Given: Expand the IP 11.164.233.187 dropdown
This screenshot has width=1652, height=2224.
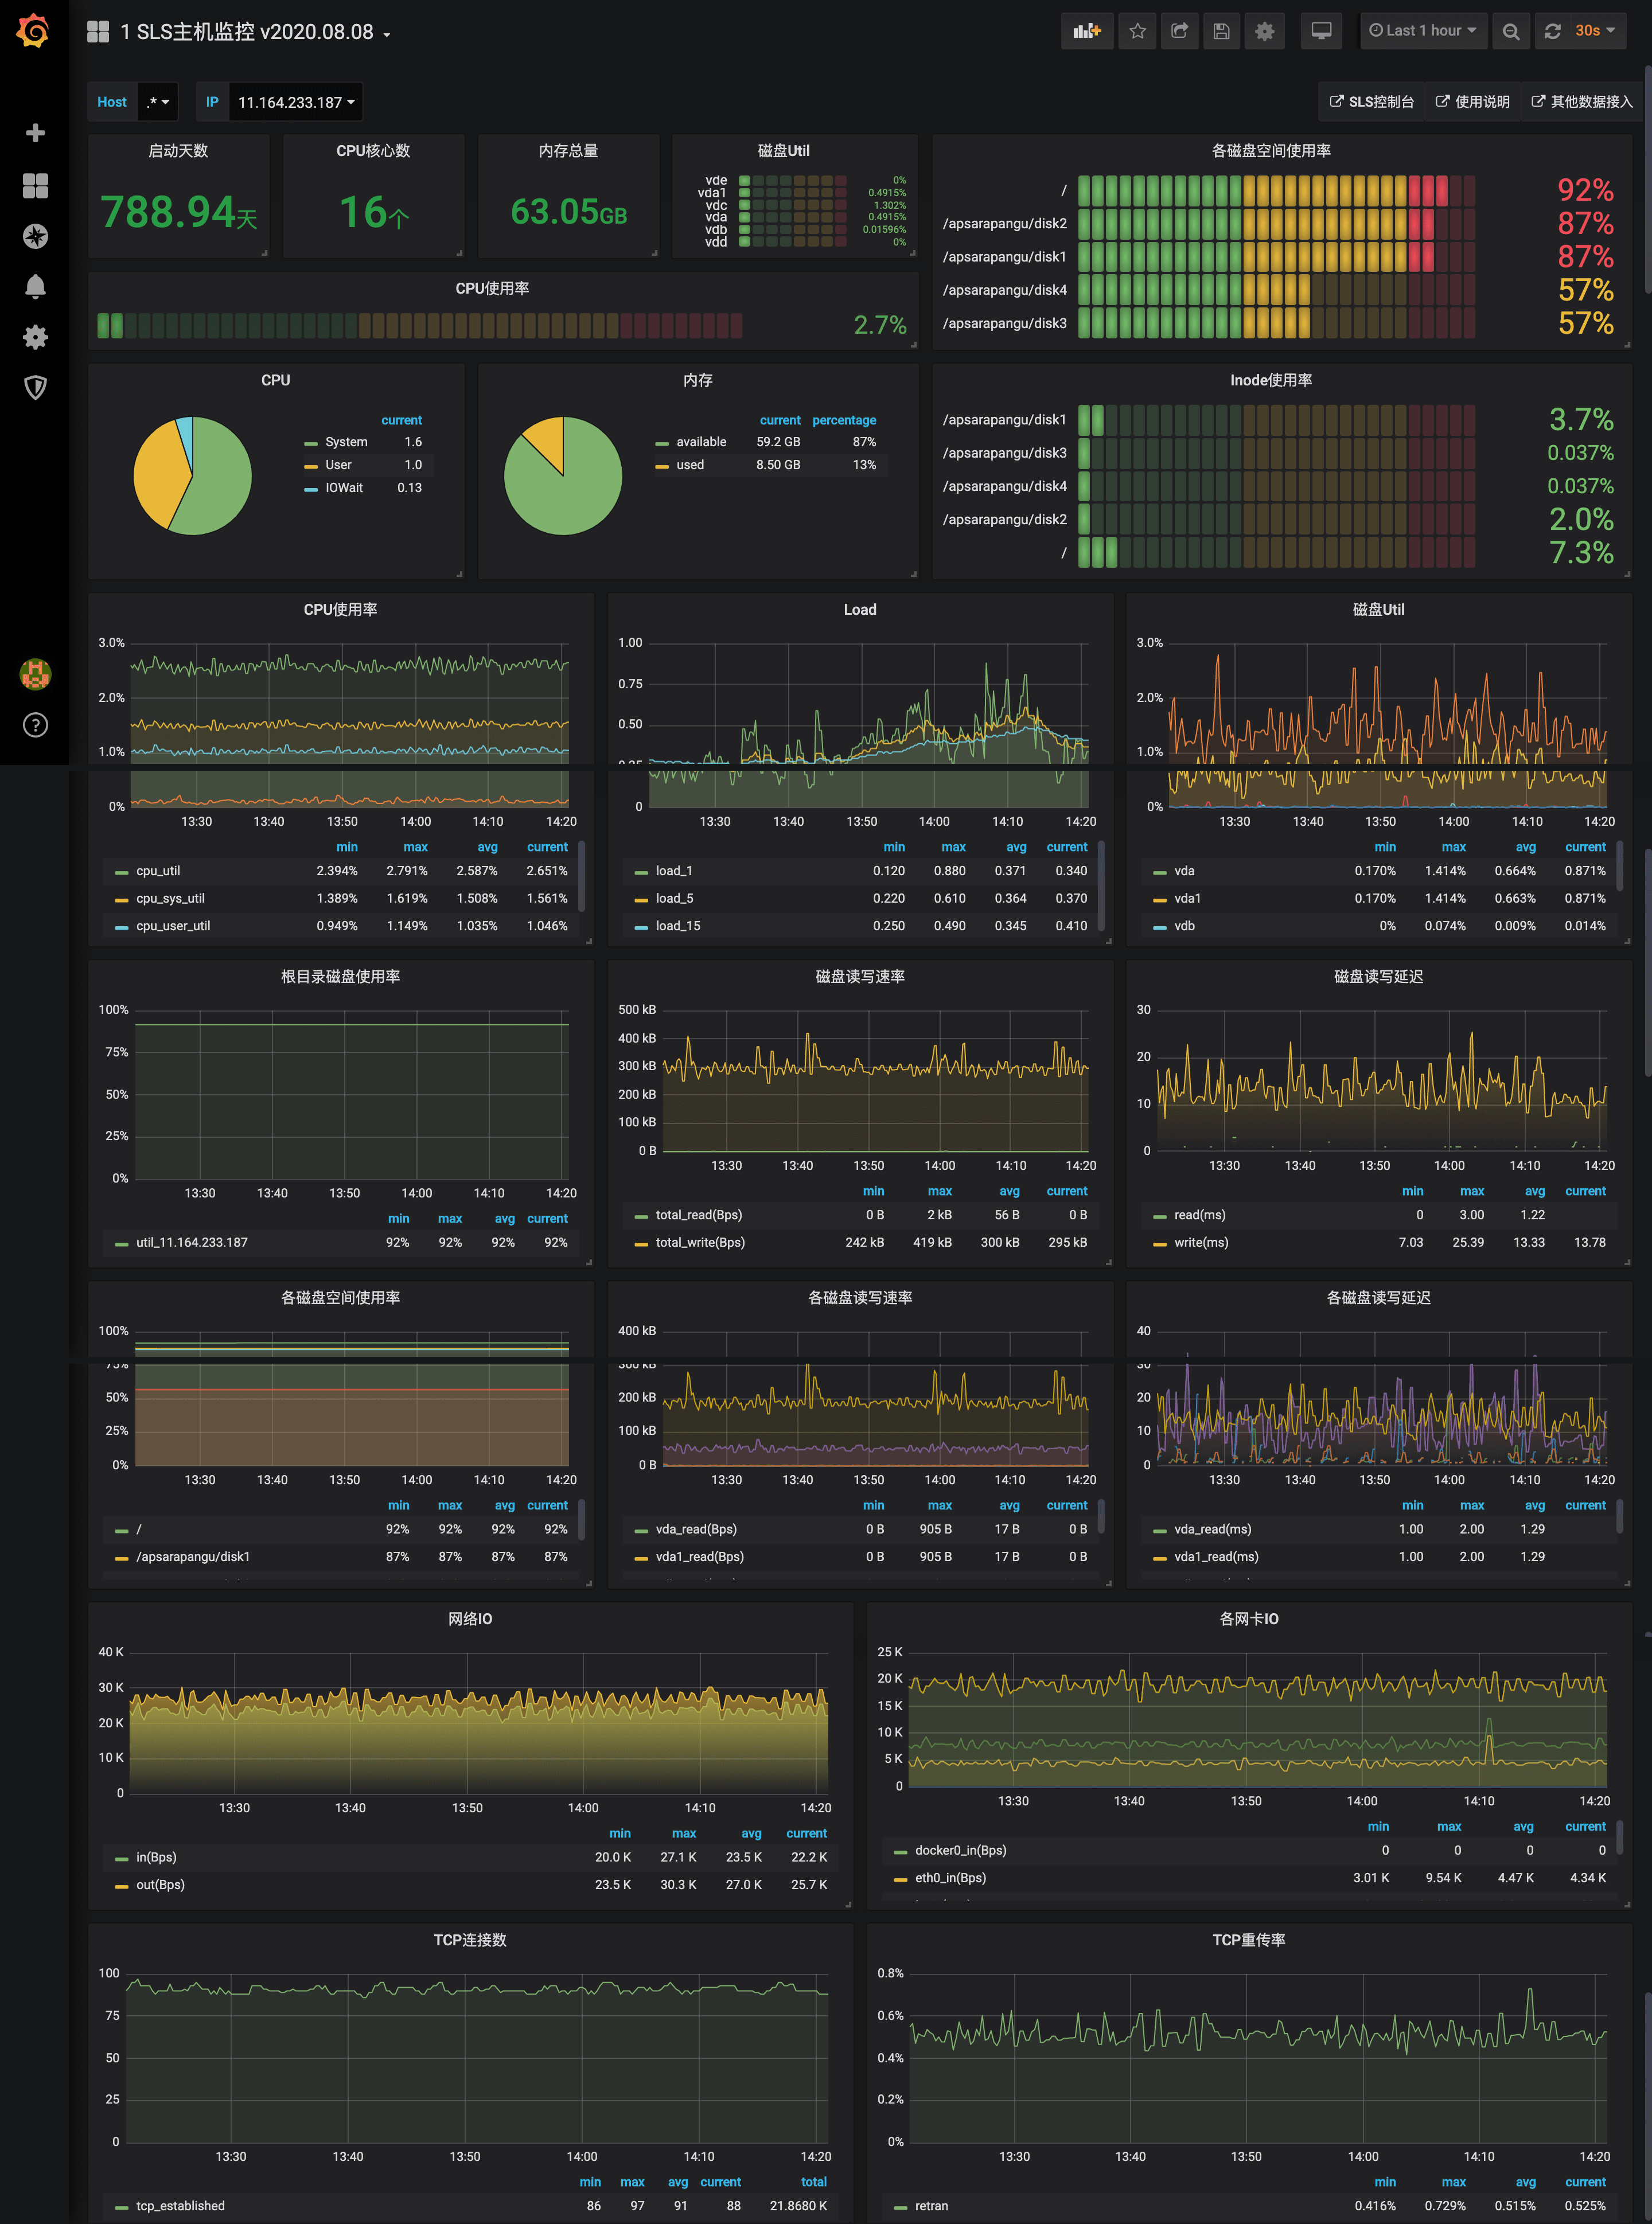Looking at the screenshot, I should 296,102.
